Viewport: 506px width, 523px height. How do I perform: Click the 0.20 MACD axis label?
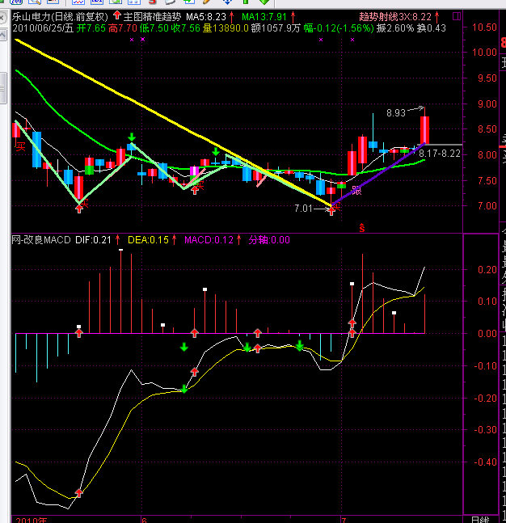(x=487, y=269)
